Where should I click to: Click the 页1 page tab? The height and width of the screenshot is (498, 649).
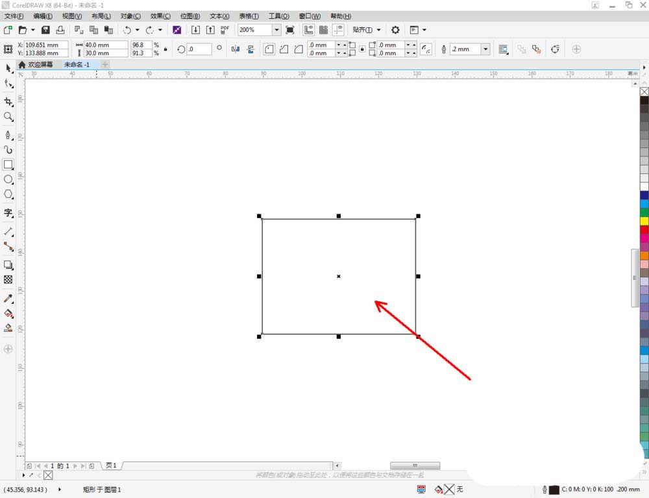[111, 466]
